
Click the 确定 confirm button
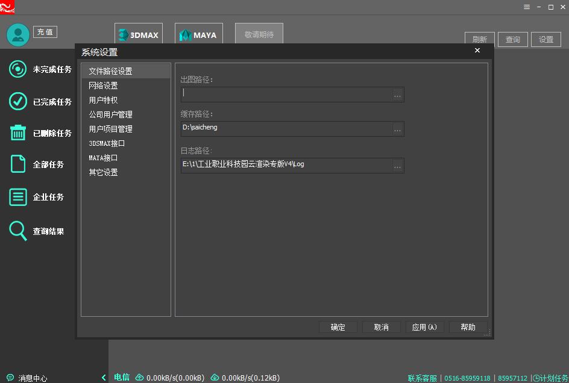click(x=338, y=327)
